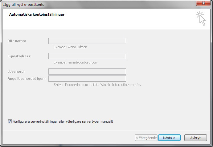Click the 'Ditt namn:' label
Viewport: 213px width, 147px height.
click(x=17, y=41)
